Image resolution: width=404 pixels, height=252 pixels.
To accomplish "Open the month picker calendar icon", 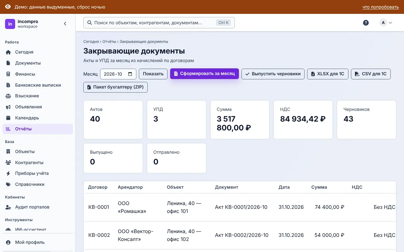I will tap(130, 74).
